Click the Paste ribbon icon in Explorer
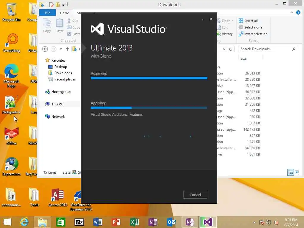 [59, 26]
